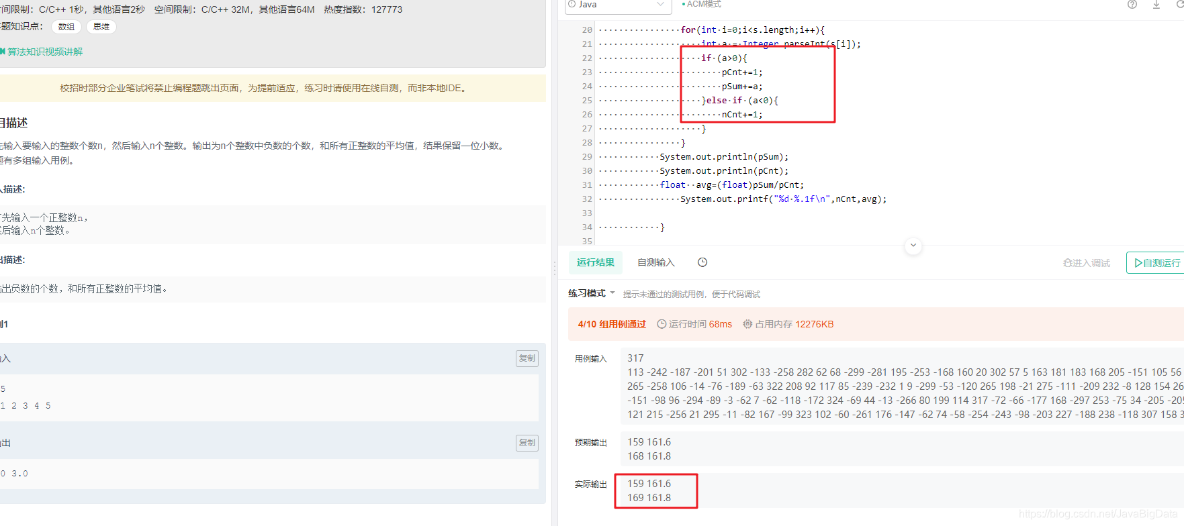The image size is (1184, 526).
Task: Copy the sample input with 复制
Action: [x=527, y=358]
